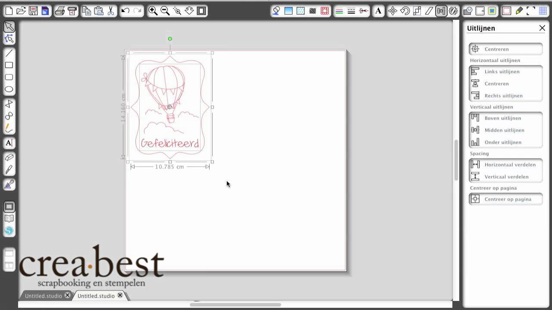Image resolution: width=552 pixels, height=310 pixels.
Task: Pick the Line drawing tool
Action: (x=9, y=53)
